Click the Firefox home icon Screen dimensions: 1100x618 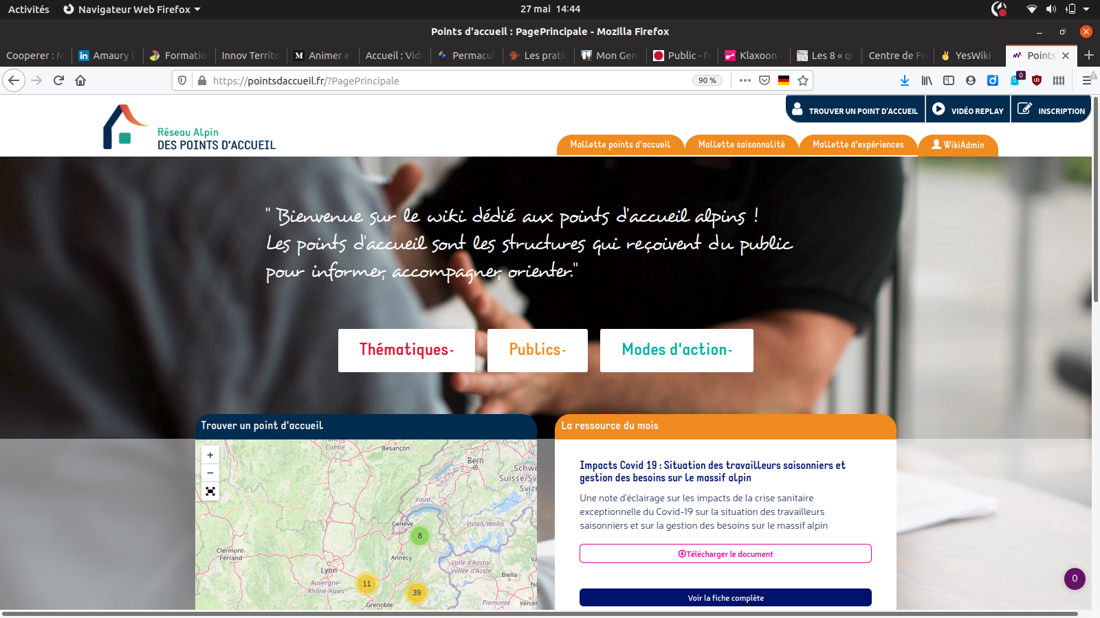click(80, 80)
